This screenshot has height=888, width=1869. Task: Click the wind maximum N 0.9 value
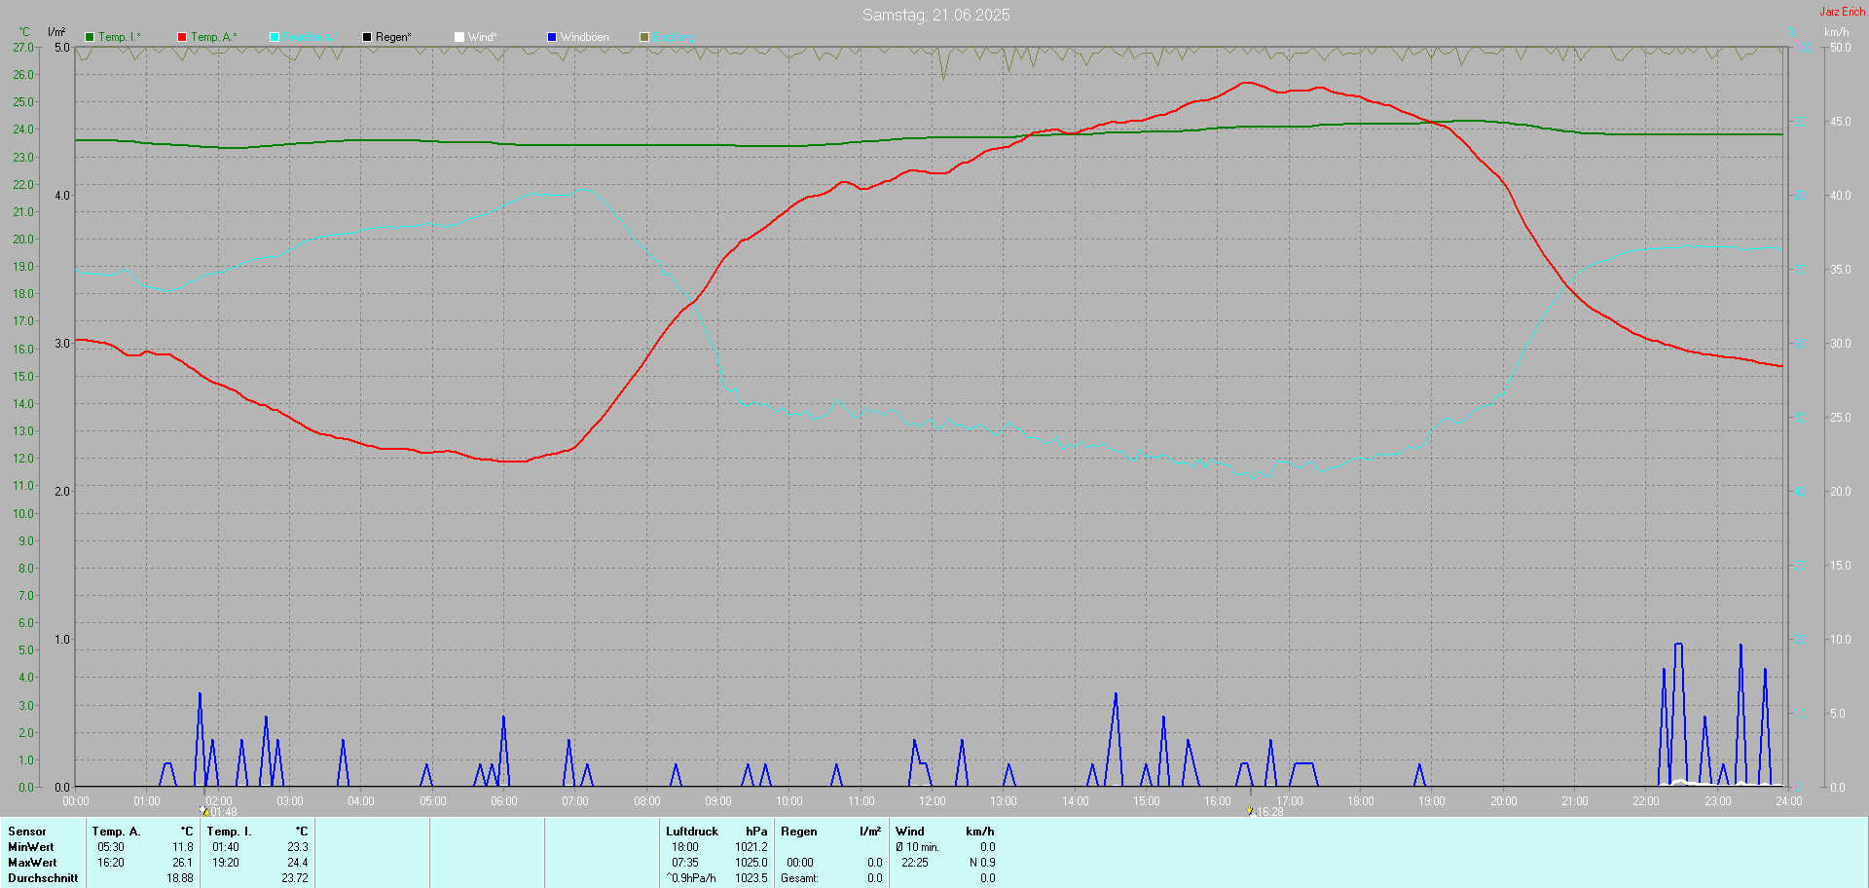[982, 863]
